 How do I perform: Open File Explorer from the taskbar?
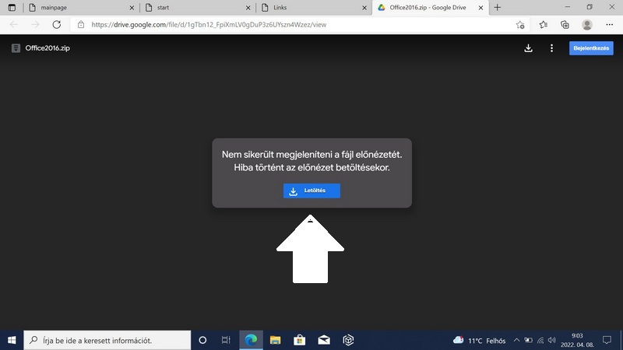coord(275,340)
